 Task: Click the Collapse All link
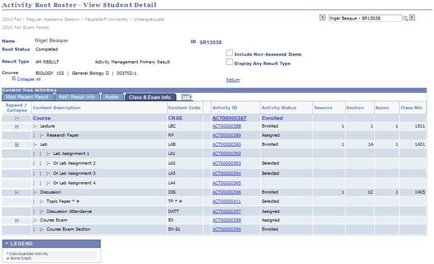29,79
